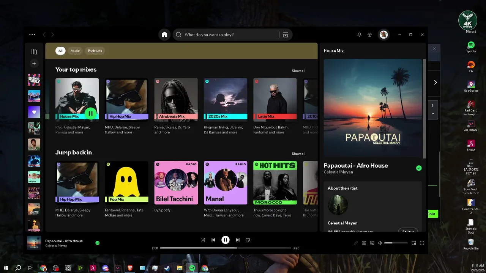Toggle the lyrics microphone icon

click(356, 243)
